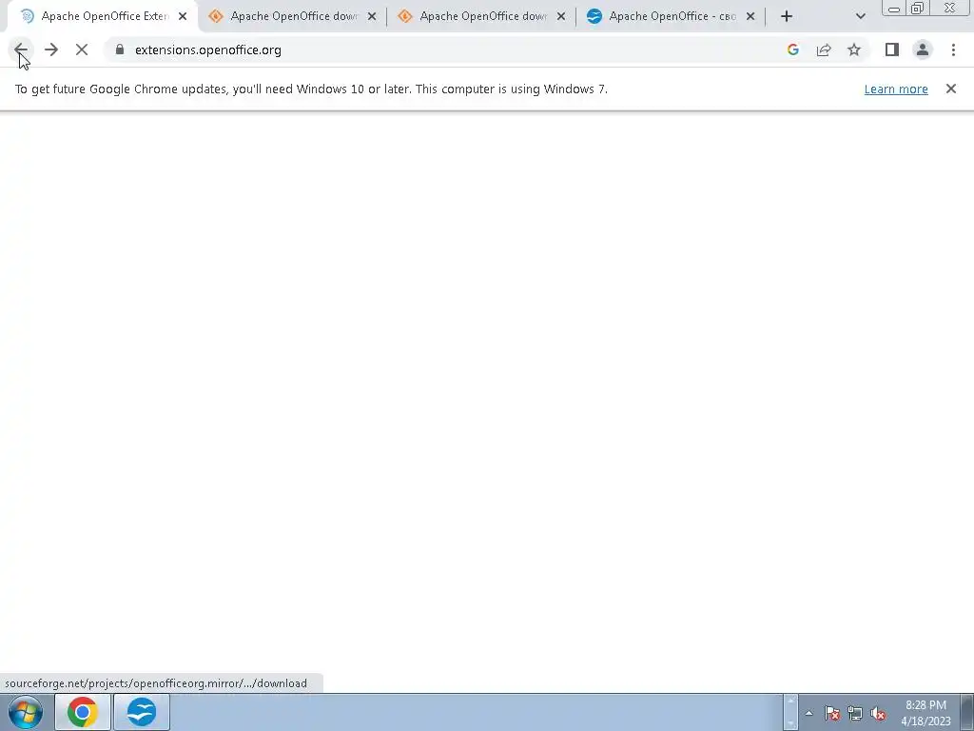Restore down the Chrome window
This screenshot has height=731, width=974.
pos(917,8)
